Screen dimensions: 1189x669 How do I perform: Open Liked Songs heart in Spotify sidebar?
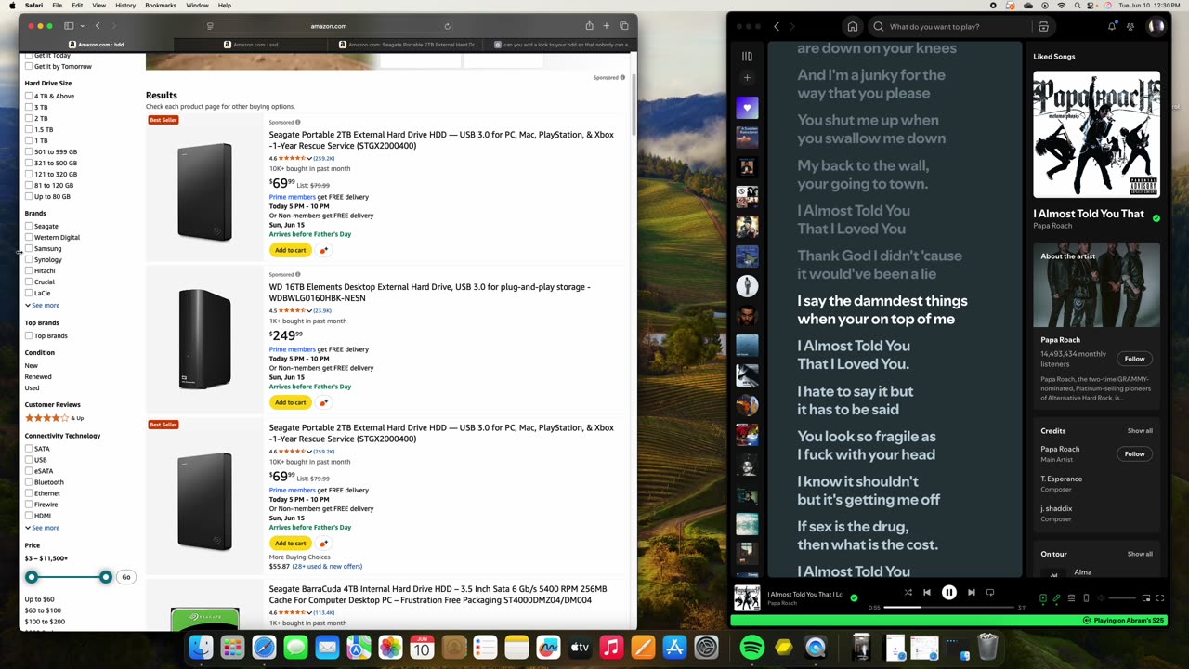tap(747, 108)
